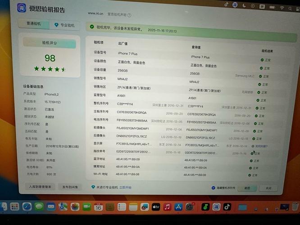Click the 未越狱 jailbreak status value

(50, 117)
